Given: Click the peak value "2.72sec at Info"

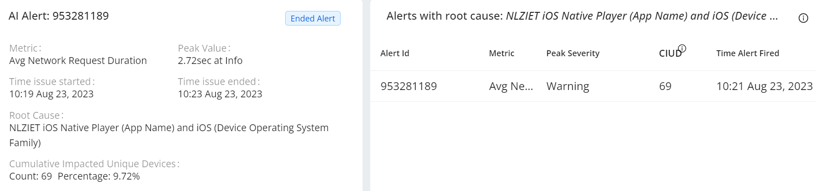Looking at the screenshot, I should pyautogui.click(x=210, y=61).
